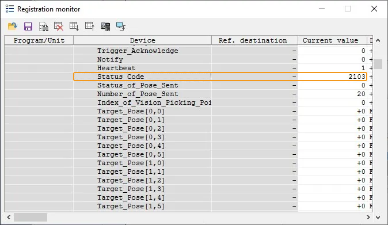This screenshot has width=388, height=225.
Task: Click the Program/Unit column header
Action: 39,40
